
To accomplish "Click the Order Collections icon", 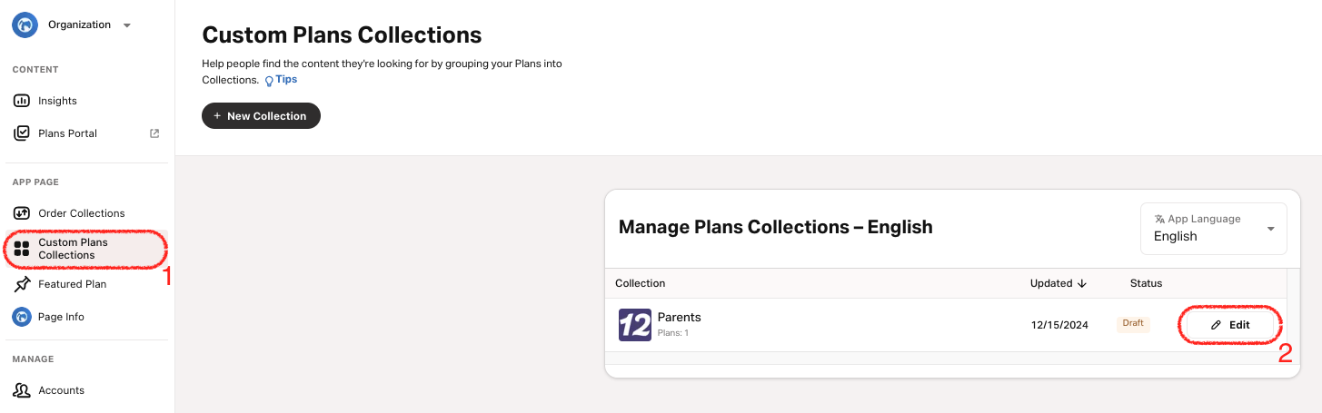I will click(22, 213).
